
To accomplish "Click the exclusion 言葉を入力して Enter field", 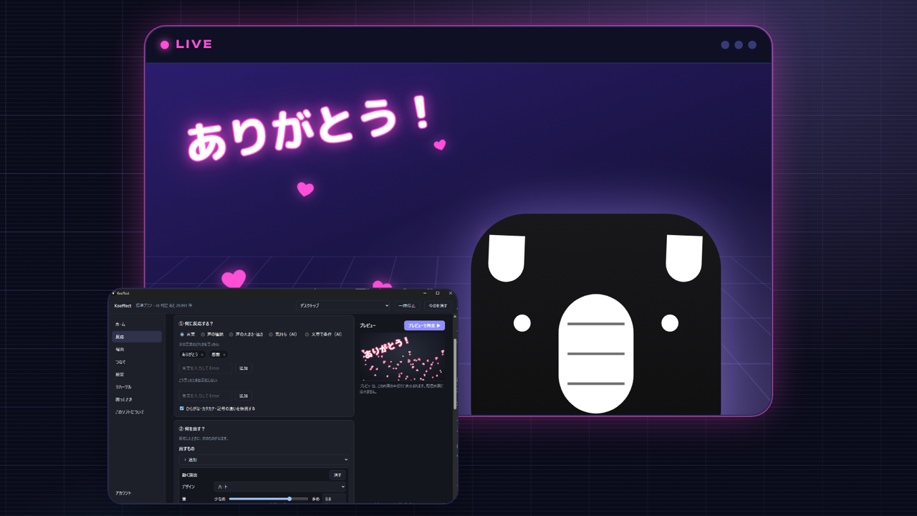I will 206,396.
